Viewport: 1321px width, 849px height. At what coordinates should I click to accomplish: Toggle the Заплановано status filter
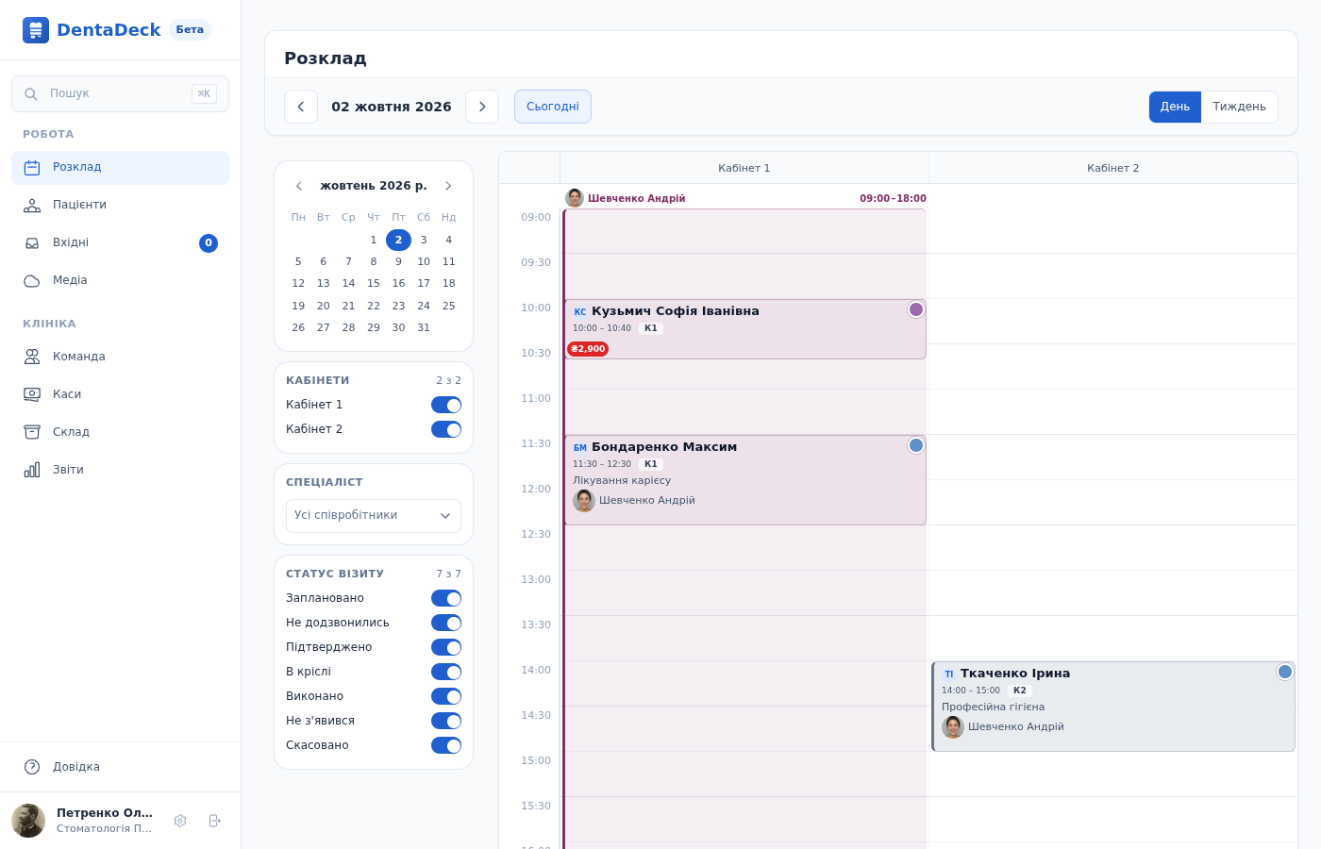tap(446, 598)
